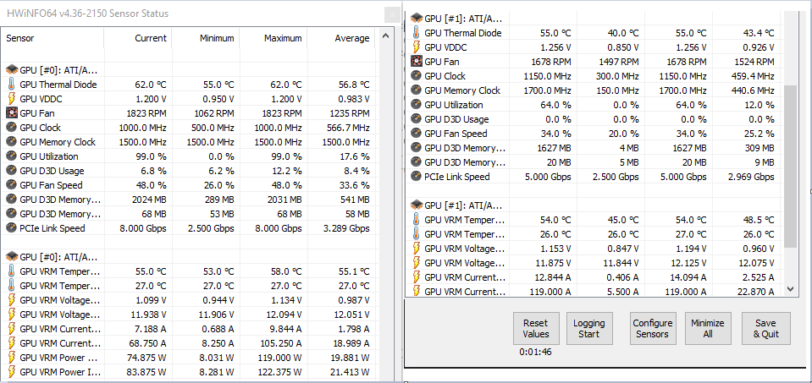Screen dimensions: 812x383
Task: Click lightning icon next to GPU VDDC 1.200 V
Action: click(11, 99)
